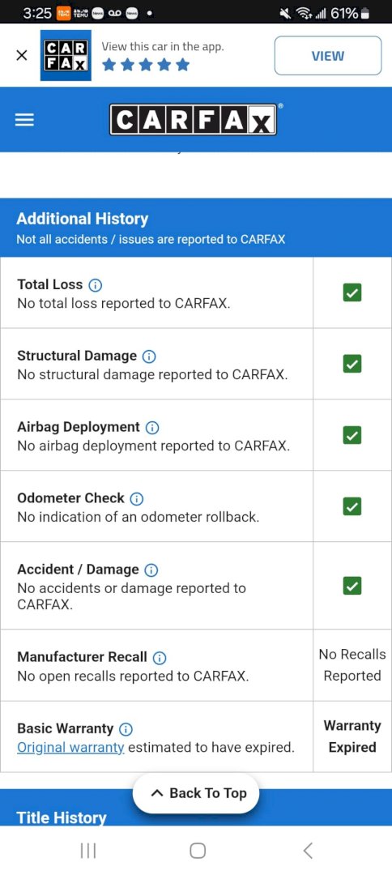
Task: Click the Odometer Check green checkmark
Action: pyautogui.click(x=352, y=506)
